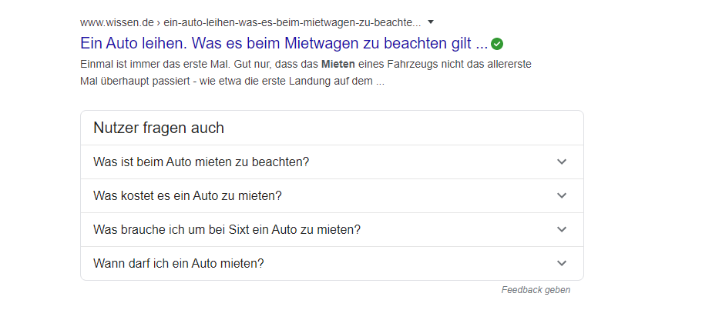
Task: Click the 'Nutzer fragen auch' heading
Action: coord(159,128)
